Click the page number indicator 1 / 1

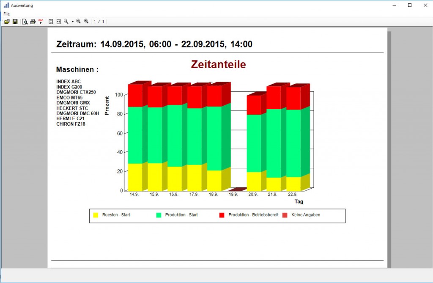(x=99, y=22)
